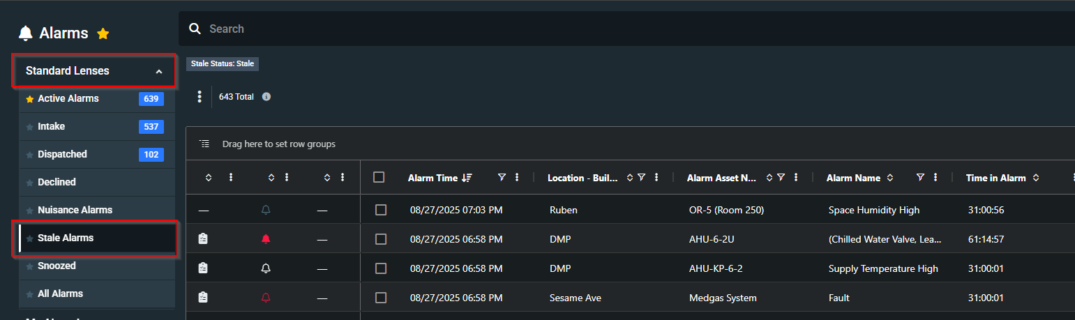Click the clipboard icon in AHU-KP-6-2 row
Screen dimensions: 1075x320
pyautogui.click(x=203, y=268)
